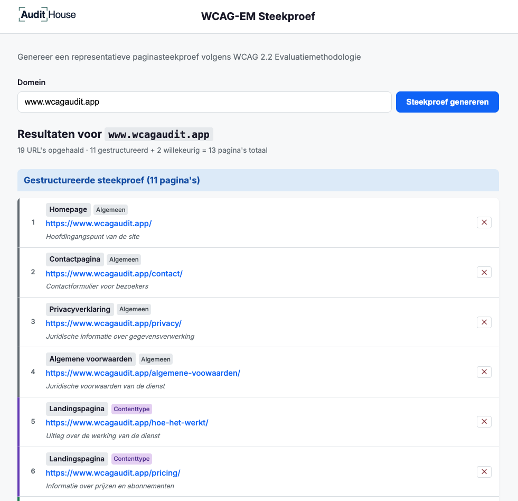Image resolution: width=518 pixels, height=501 pixels.
Task: Delete the Contactpagina entry using its X
Action: click(x=484, y=272)
